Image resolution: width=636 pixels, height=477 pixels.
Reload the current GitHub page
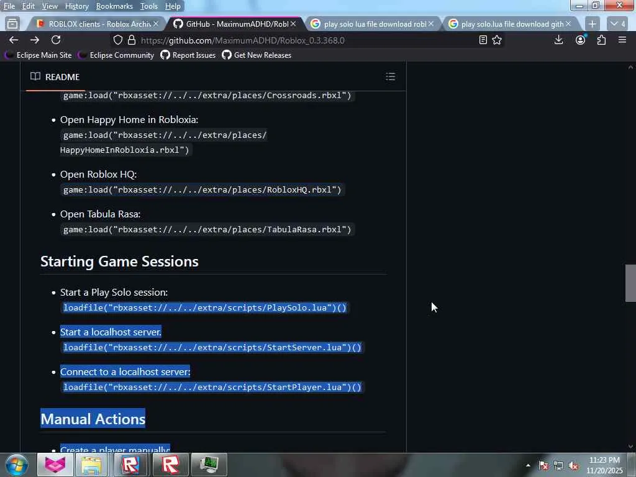(56, 40)
